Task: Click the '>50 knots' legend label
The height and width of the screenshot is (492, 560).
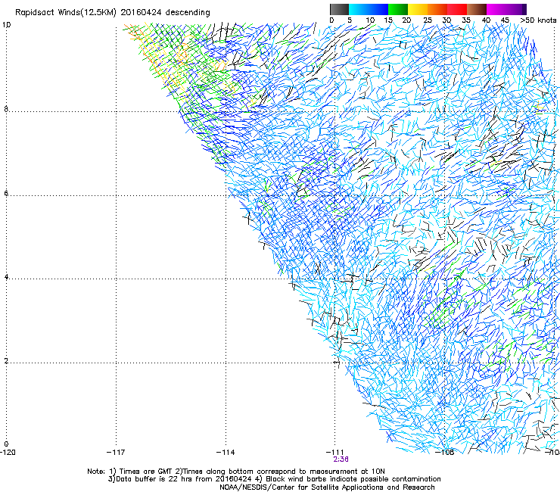Action: coord(538,20)
